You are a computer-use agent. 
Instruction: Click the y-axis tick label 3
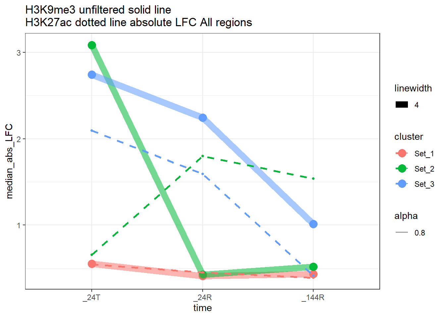click(19, 53)
